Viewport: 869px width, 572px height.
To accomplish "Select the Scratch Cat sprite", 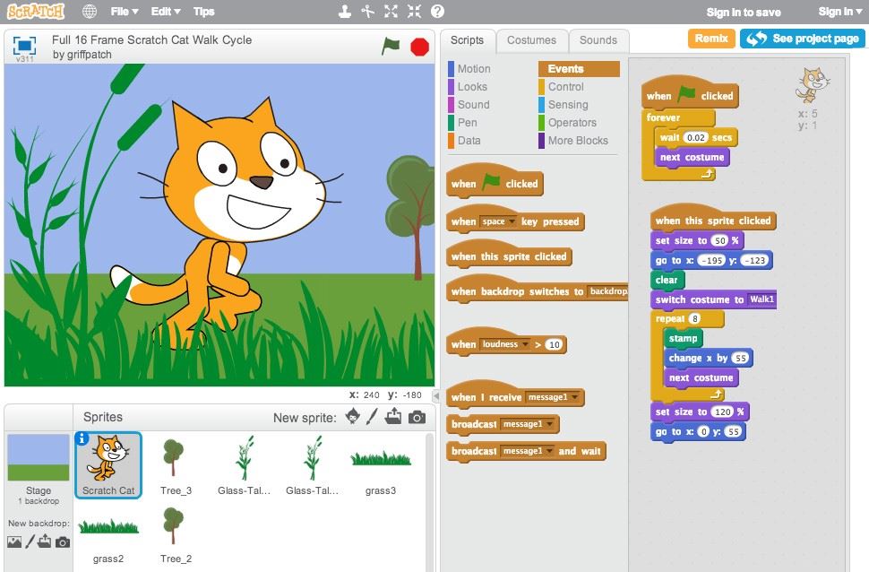I will coord(108,465).
